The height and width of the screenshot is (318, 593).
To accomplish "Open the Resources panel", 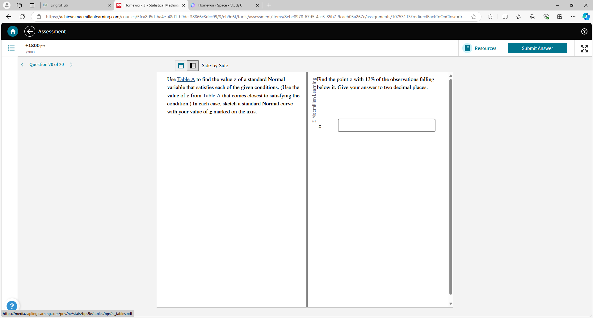I will point(480,48).
